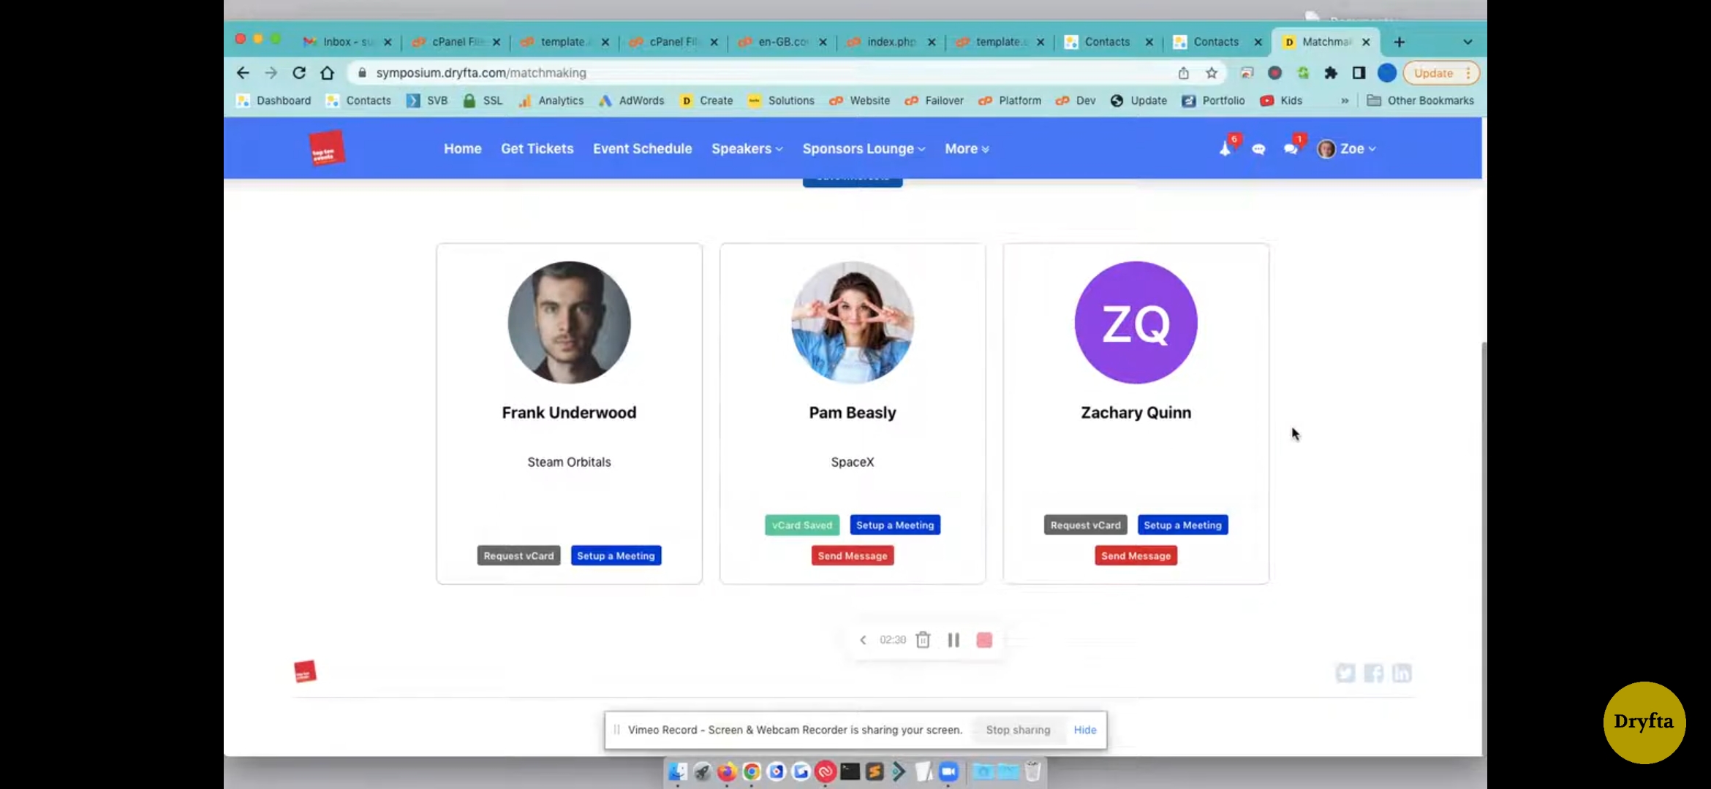Open Zachary Quinn's ZQ avatar
Viewport: 1711px width, 789px height.
(x=1136, y=322)
